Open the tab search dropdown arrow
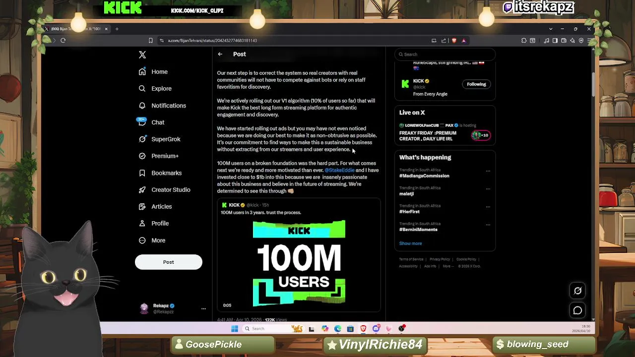Screen dimensions: 635x357 pyautogui.click(x=551, y=29)
